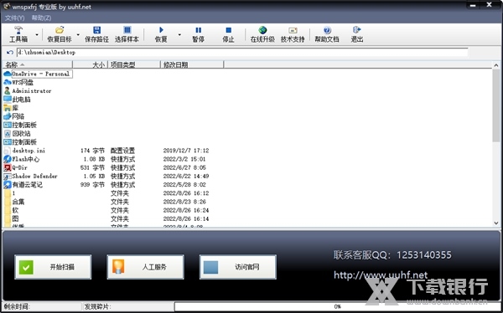
Task: Select the WPS网盘 cloud icon
Action: click(8, 82)
